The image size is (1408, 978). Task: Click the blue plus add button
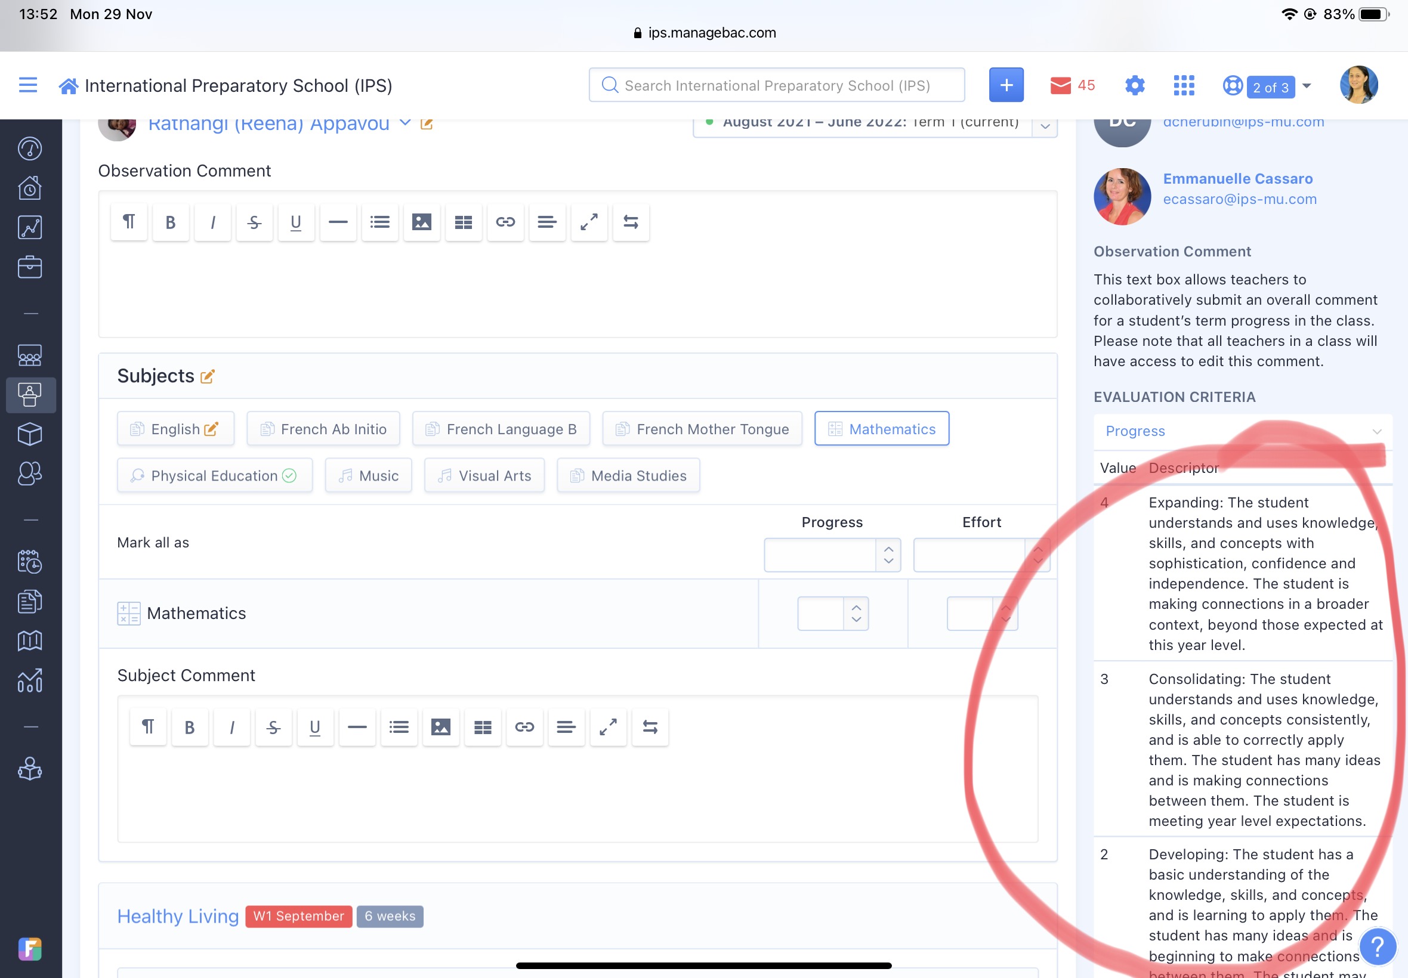point(1006,85)
